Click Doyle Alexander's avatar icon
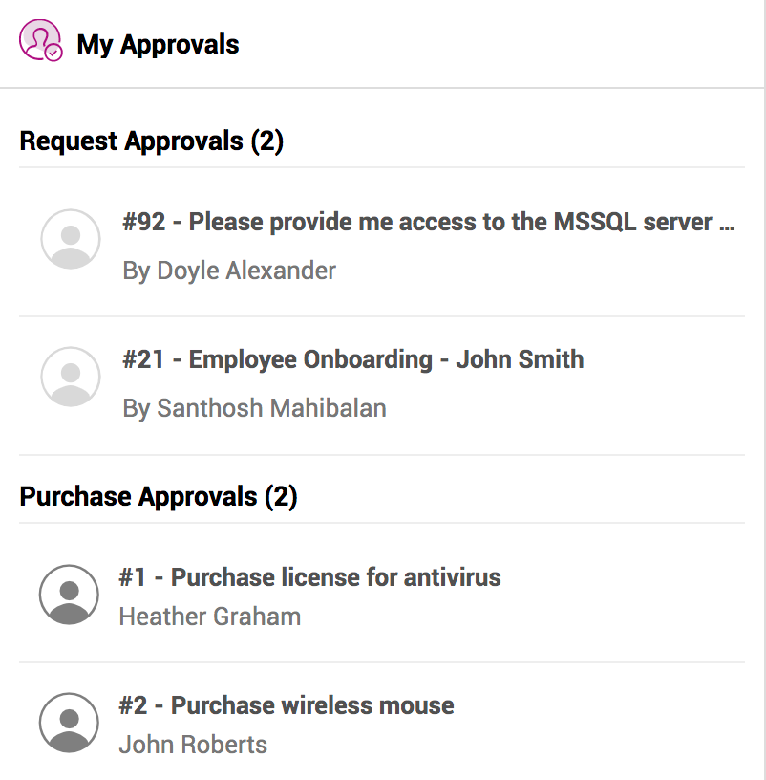 click(71, 239)
